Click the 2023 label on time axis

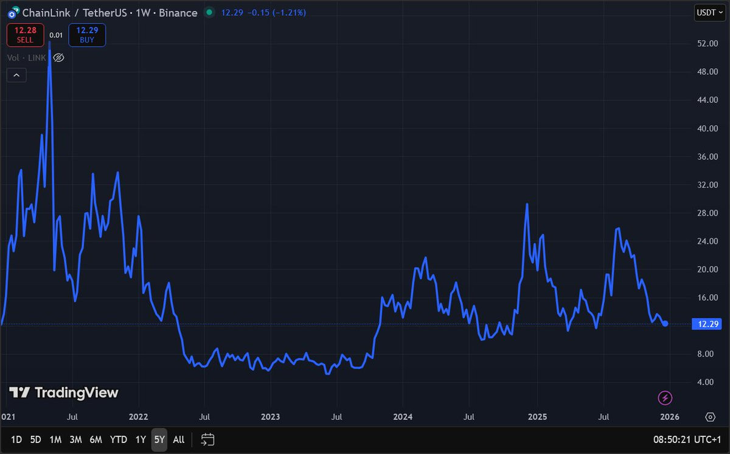[x=271, y=417]
